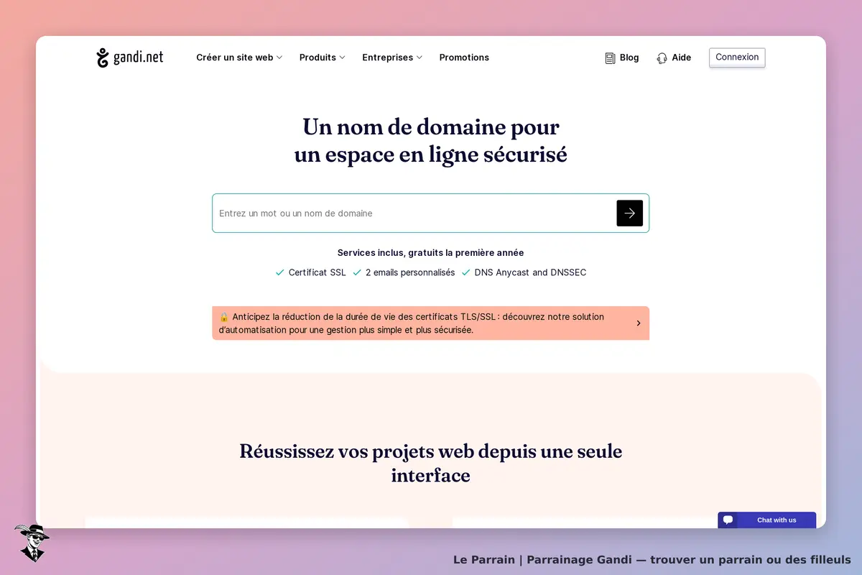Click the lock emoji in the banner
The height and width of the screenshot is (575, 862).
[224, 317]
